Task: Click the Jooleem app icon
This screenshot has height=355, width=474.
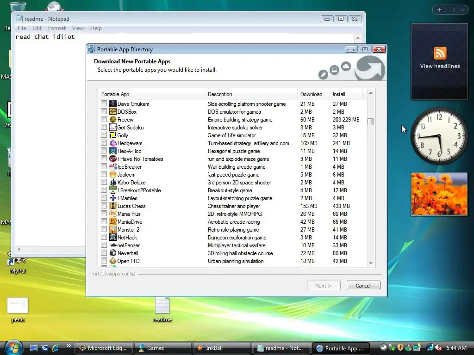Action: click(x=113, y=174)
